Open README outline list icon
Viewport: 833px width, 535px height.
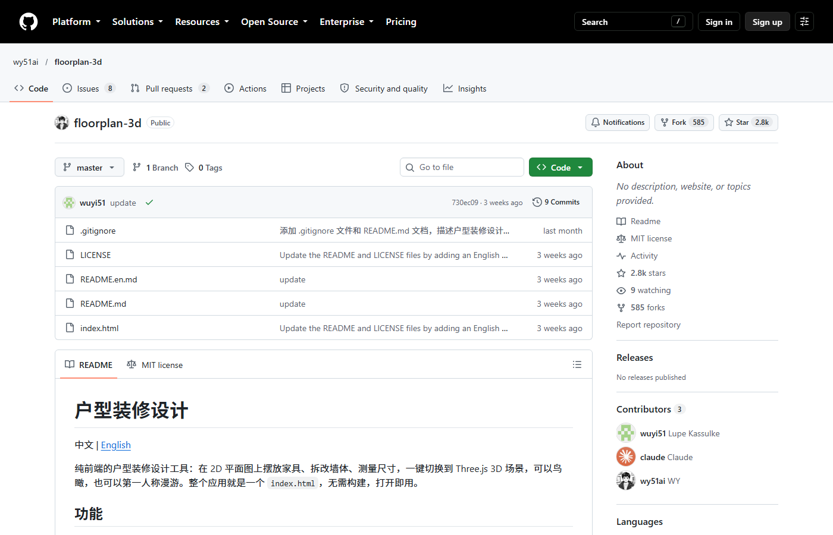pyautogui.click(x=577, y=364)
